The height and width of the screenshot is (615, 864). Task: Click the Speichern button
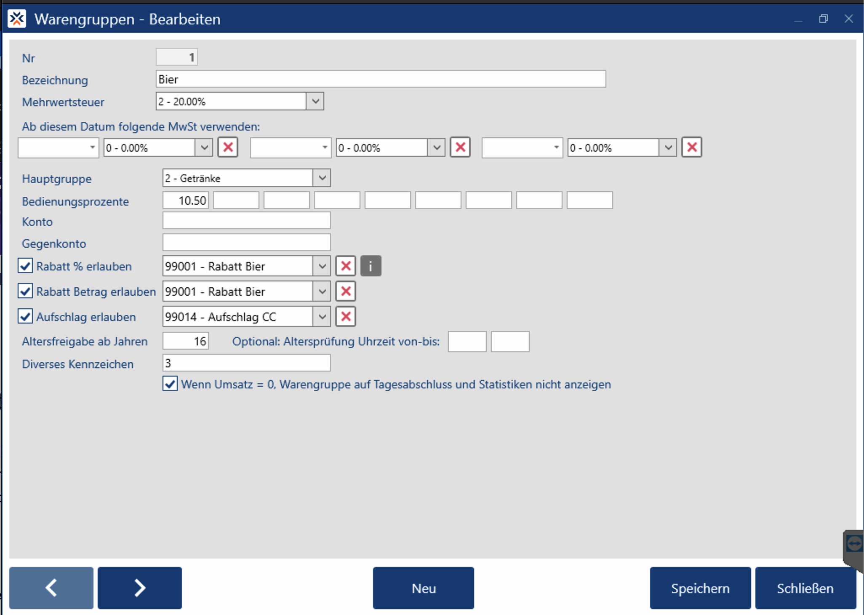(x=700, y=588)
